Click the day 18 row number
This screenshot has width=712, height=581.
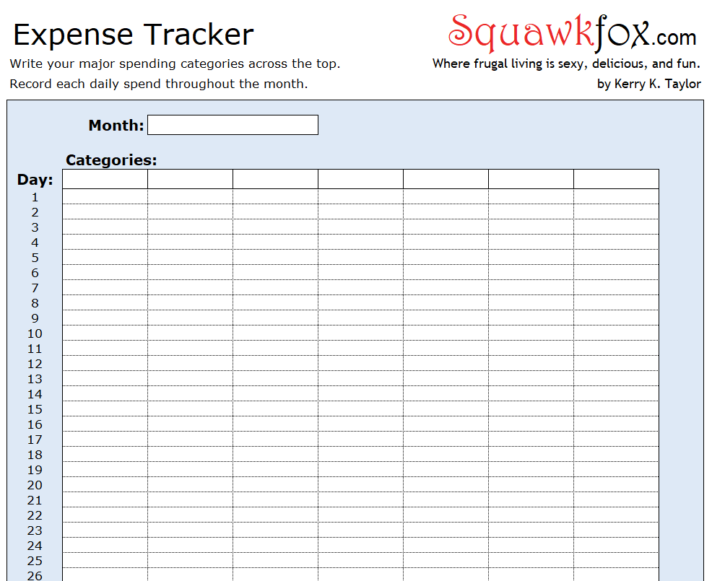35,455
